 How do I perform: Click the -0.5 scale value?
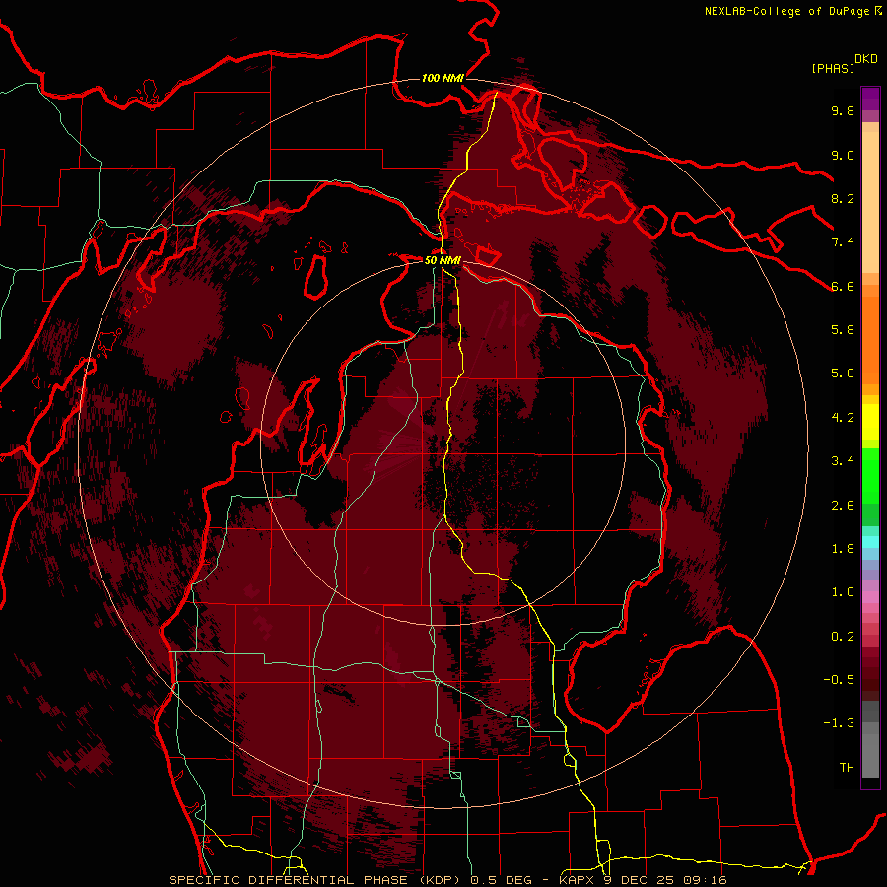839,680
